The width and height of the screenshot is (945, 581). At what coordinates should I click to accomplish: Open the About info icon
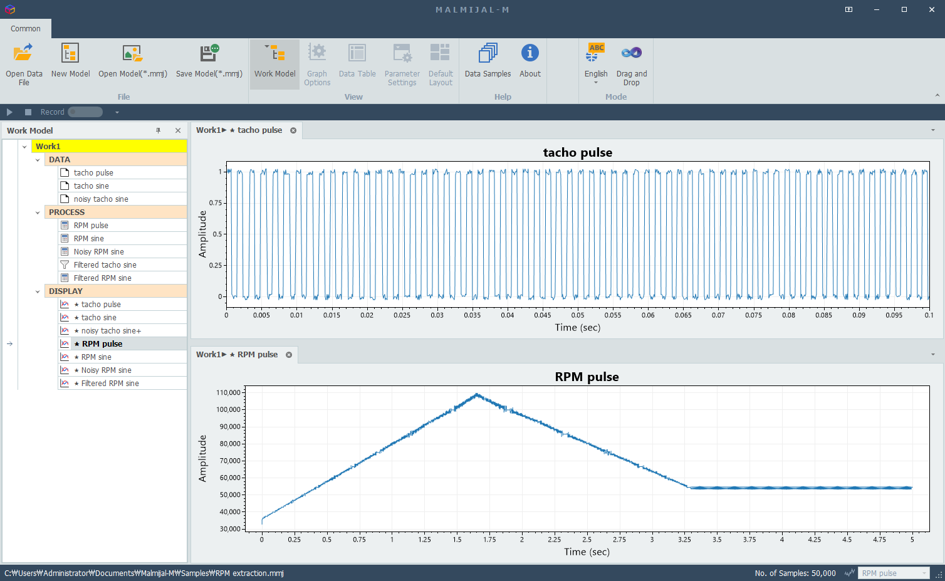[530, 54]
